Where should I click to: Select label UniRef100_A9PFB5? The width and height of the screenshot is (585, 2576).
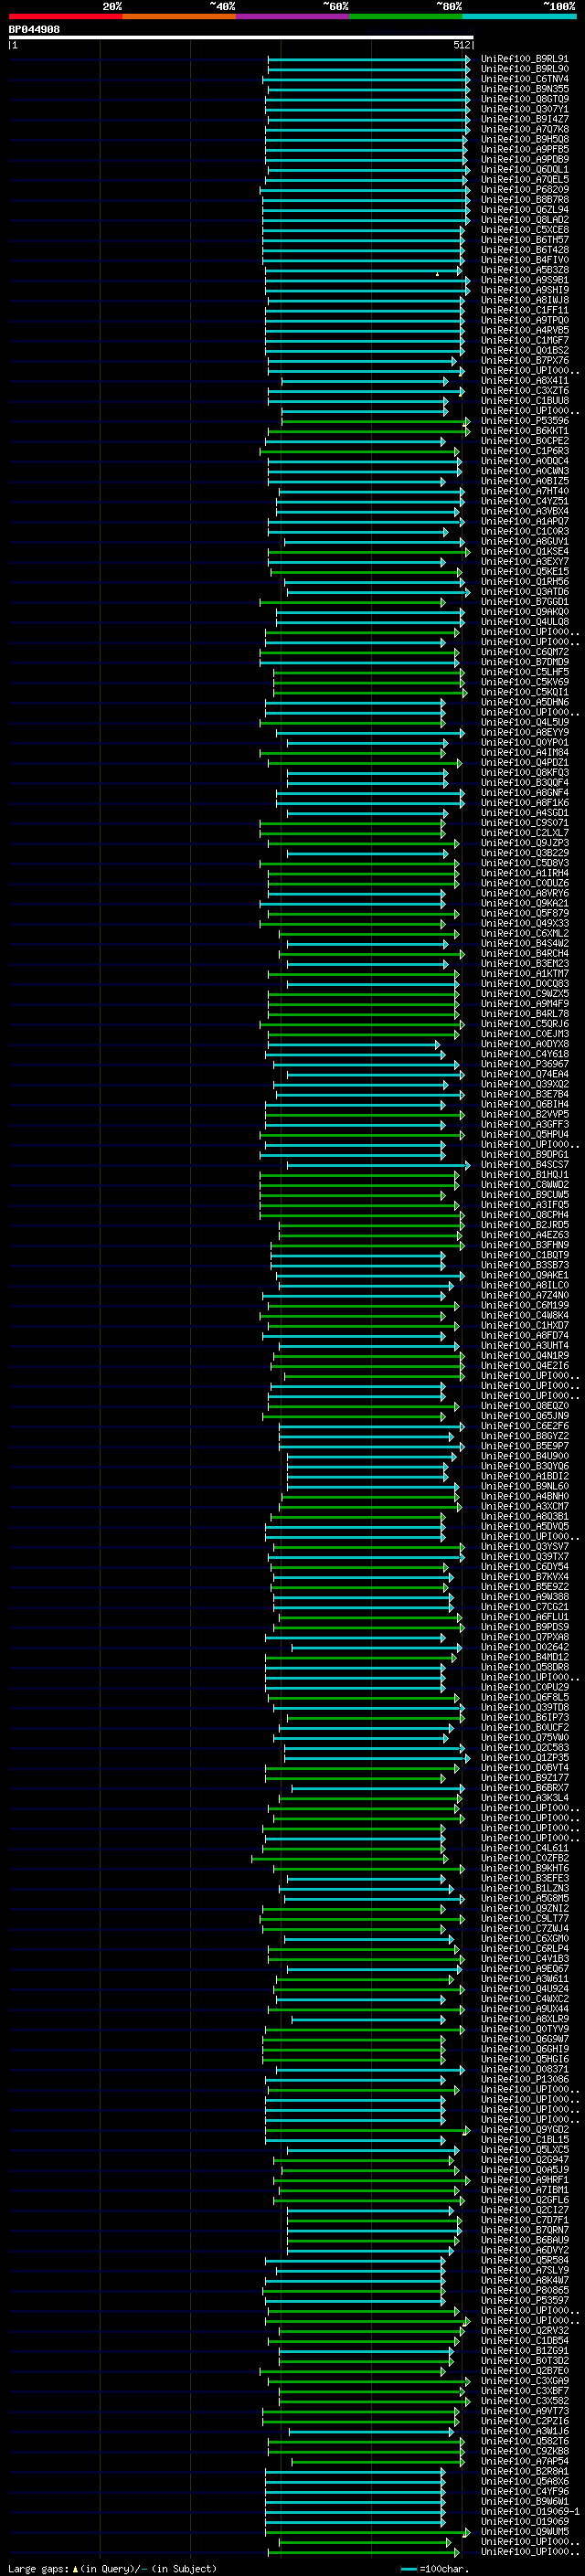click(x=525, y=149)
